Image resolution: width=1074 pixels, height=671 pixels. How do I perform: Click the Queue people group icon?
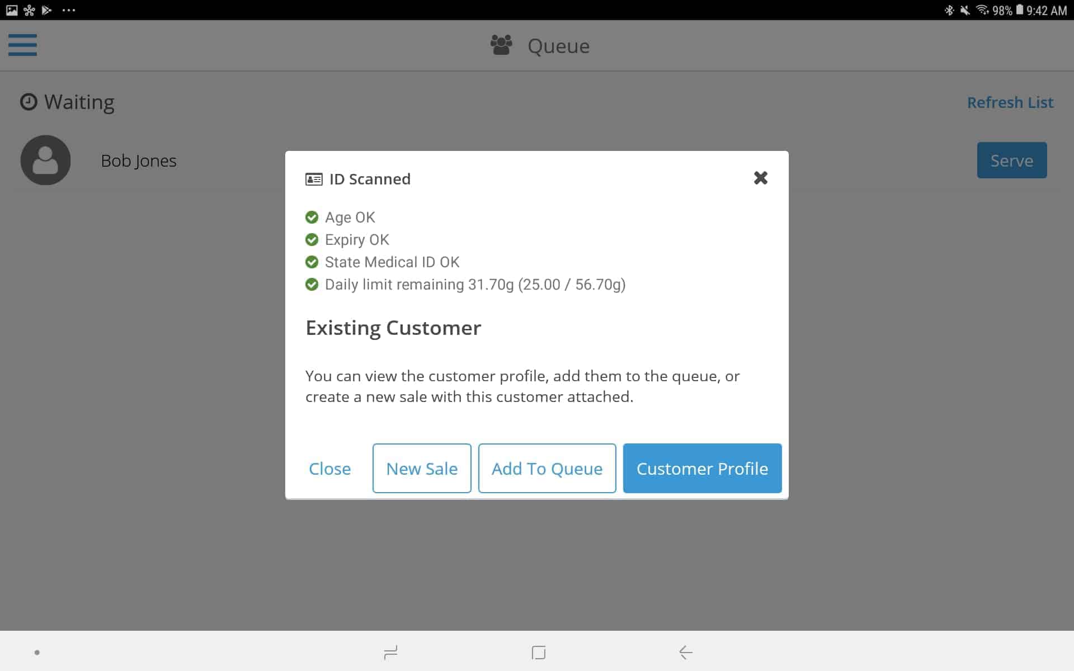tap(501, 45)
